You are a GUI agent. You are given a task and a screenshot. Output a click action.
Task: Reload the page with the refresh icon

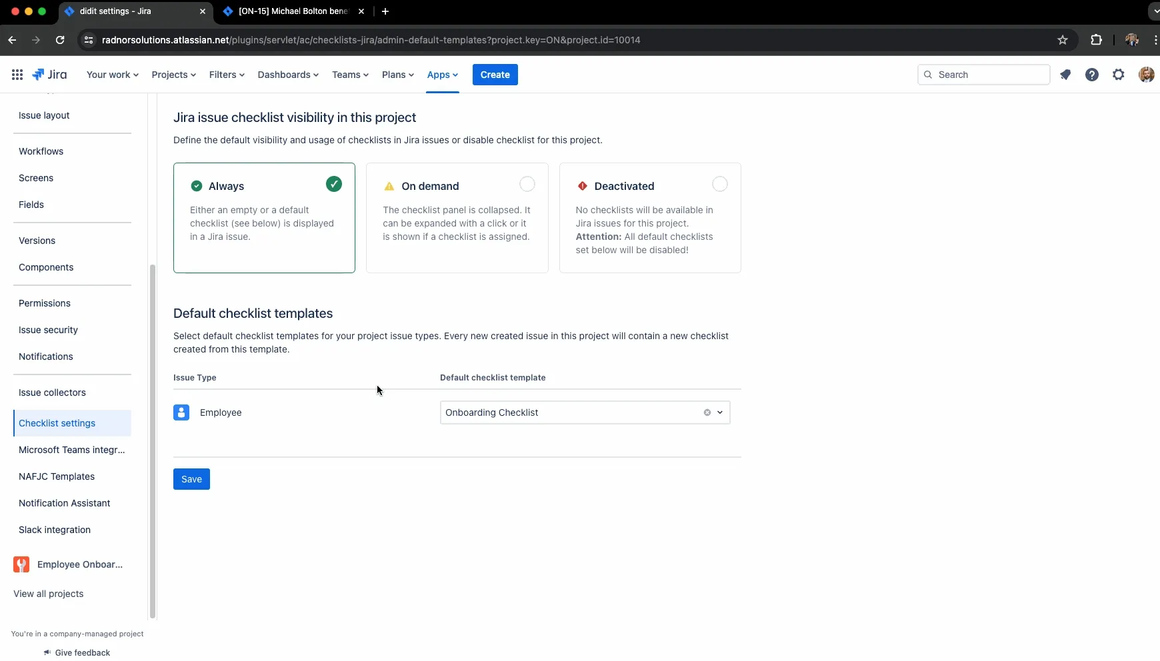click(60, 40)
